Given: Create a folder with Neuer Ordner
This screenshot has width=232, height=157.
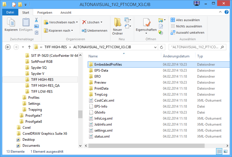Looking at the screenshot, I should 117,26.
